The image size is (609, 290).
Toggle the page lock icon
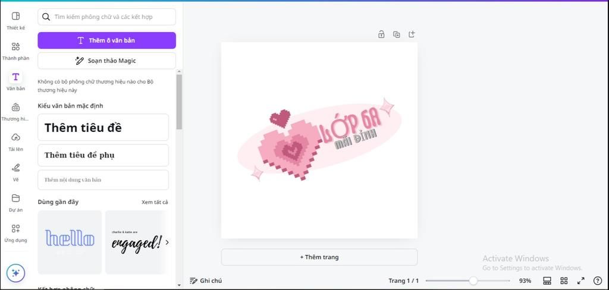[381, 34]
